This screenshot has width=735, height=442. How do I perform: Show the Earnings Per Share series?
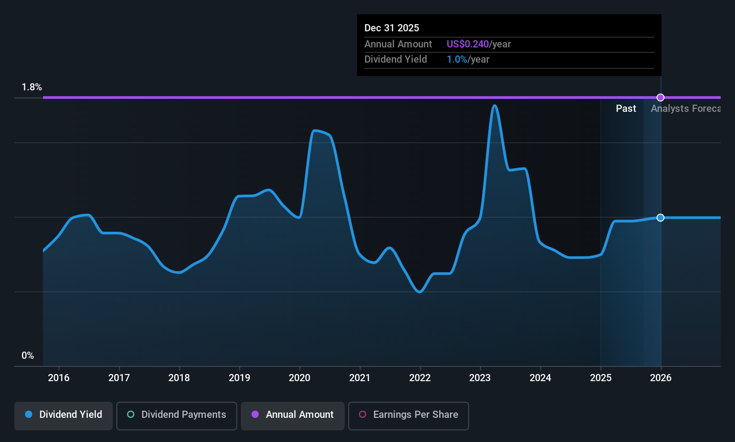(x=409, y=416)
